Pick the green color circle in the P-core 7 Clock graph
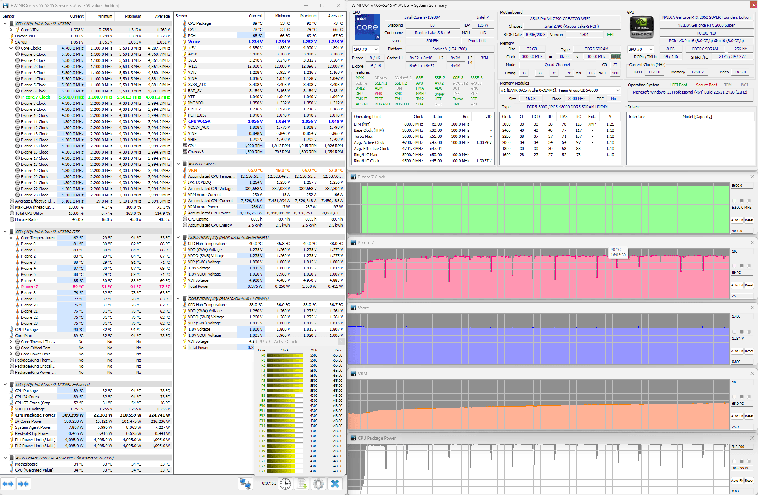Image resolution: width=758 pixels, height=495 pixels. (734, 201)
